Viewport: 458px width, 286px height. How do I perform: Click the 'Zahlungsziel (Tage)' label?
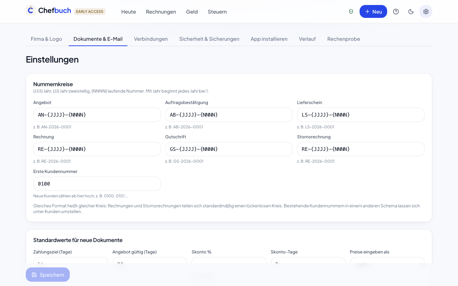[53, 252]
